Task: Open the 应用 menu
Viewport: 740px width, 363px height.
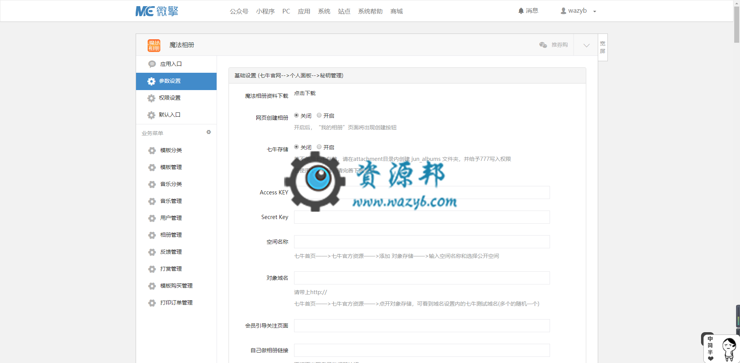Action: point(304,11)
